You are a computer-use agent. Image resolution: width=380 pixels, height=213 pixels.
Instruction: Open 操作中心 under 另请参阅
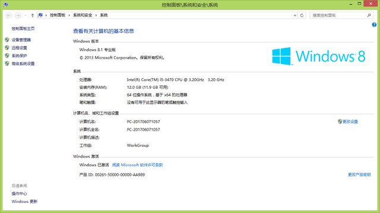[x=19, y=193]
